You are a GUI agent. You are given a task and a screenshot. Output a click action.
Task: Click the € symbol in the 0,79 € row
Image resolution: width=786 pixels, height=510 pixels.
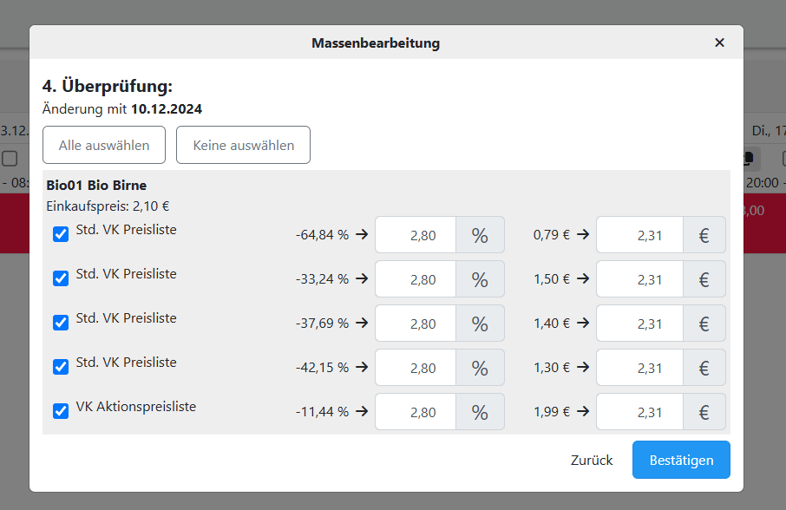pyautogui.click(x=704, y=235)
